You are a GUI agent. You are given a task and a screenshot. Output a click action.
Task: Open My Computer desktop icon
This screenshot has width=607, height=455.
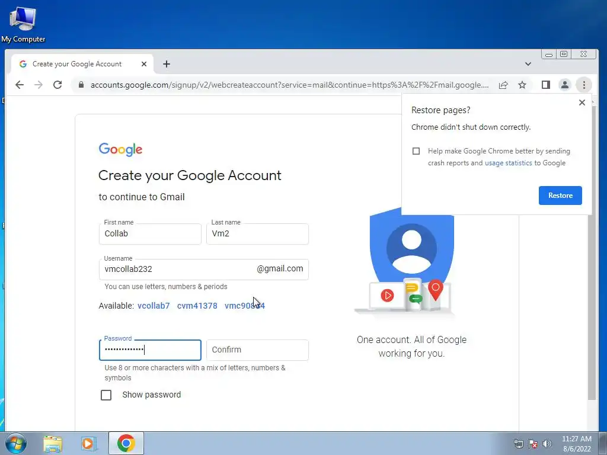(x=23, y=24)
